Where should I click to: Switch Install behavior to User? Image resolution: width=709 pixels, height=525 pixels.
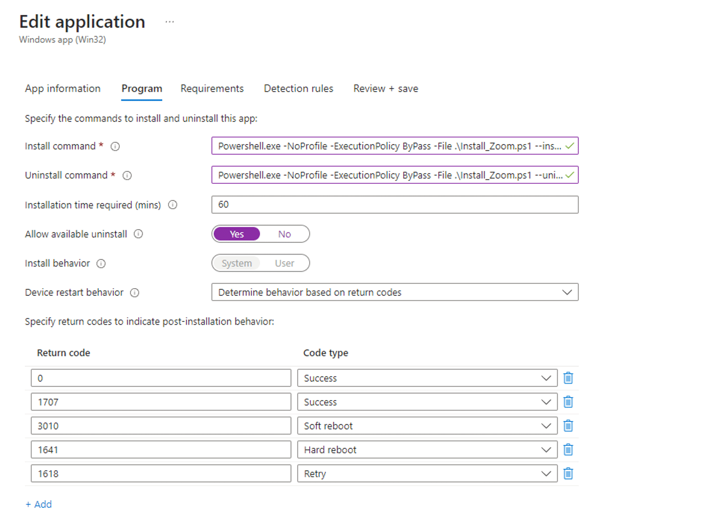[x=284, y=263]
